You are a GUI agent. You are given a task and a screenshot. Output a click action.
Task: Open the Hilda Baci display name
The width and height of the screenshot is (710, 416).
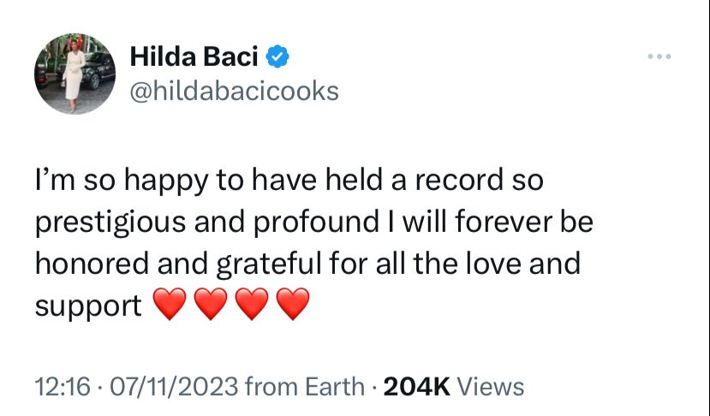tap(194, 56)
